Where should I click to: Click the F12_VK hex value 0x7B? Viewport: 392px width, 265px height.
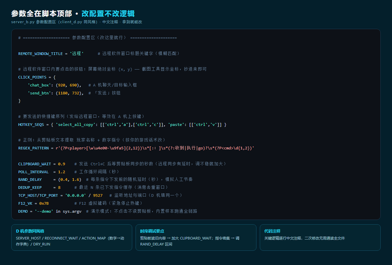(44, 203)
